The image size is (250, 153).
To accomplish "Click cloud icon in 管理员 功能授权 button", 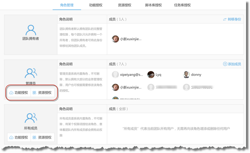I will (x=11, y=93).
